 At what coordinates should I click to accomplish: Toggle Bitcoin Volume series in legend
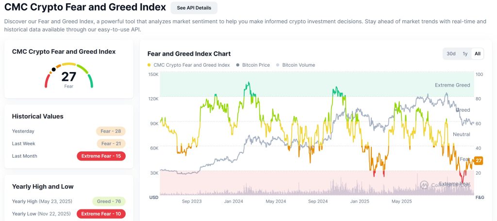pos(298,65)
